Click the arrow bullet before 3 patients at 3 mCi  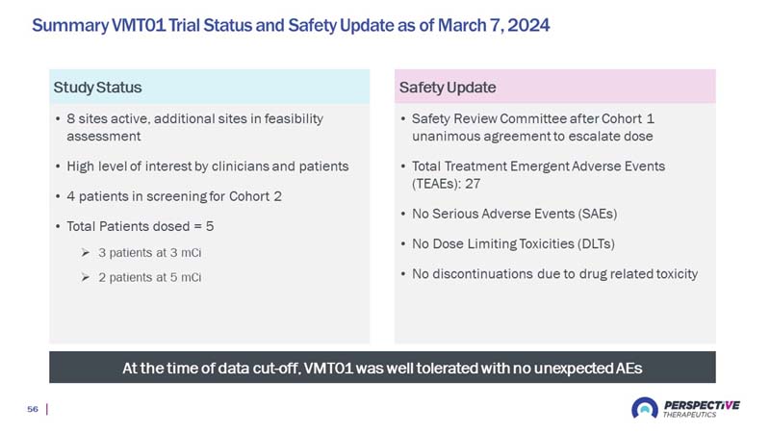(86, 253)
